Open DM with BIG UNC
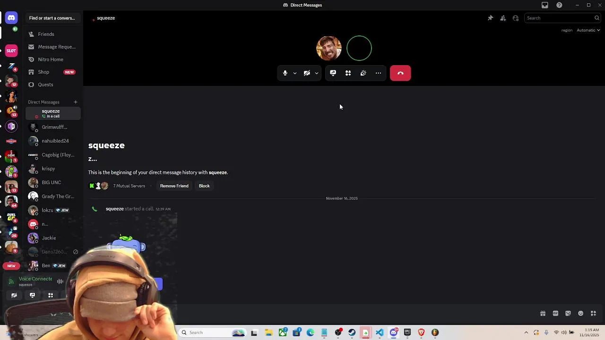Image resolution: width=605 pixels, height=340 pixels. 53,182
